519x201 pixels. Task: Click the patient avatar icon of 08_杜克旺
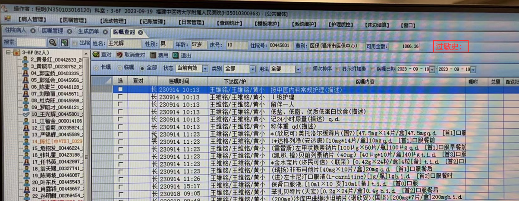click(26, 100)
